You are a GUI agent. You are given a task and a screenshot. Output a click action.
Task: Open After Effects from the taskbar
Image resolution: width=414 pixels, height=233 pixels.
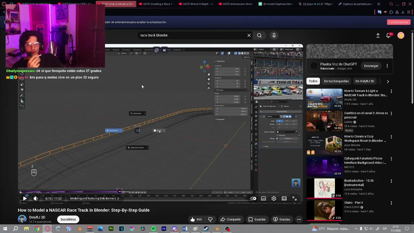point(164,229)
